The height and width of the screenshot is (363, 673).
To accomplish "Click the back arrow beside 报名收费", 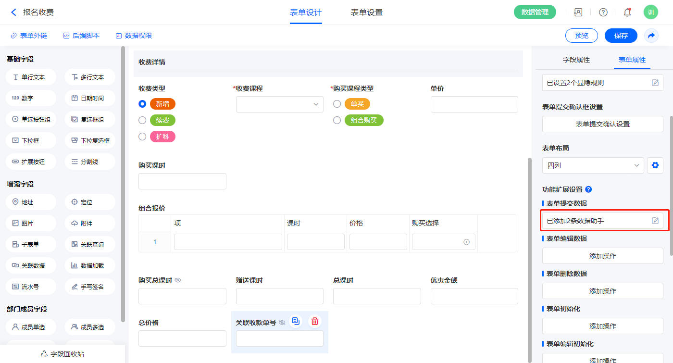I will click(x=13, y=13).
